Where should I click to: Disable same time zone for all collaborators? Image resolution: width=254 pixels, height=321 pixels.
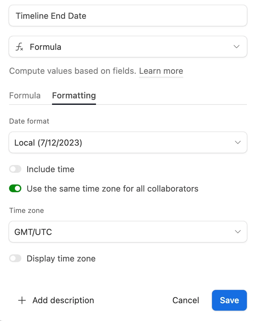click(x=15, y=189)
